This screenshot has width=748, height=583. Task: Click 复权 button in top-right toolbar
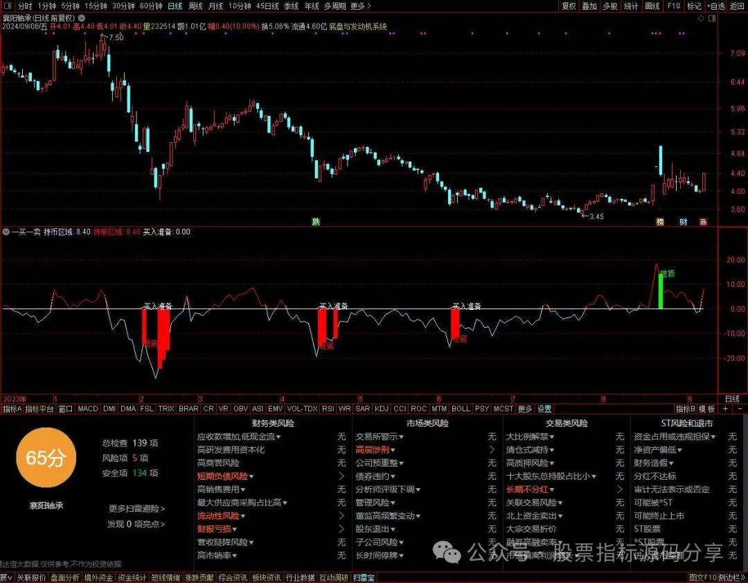[x=569, y=6]
